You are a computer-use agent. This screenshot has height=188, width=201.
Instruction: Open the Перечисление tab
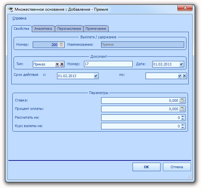tap(69, 29)
